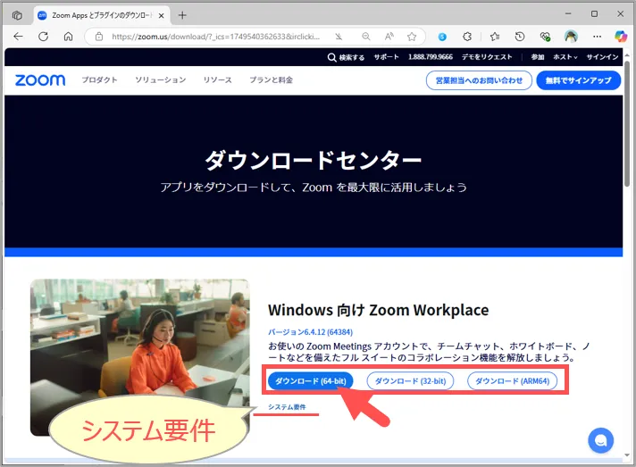Click the address bar URL field

(215, 37)
